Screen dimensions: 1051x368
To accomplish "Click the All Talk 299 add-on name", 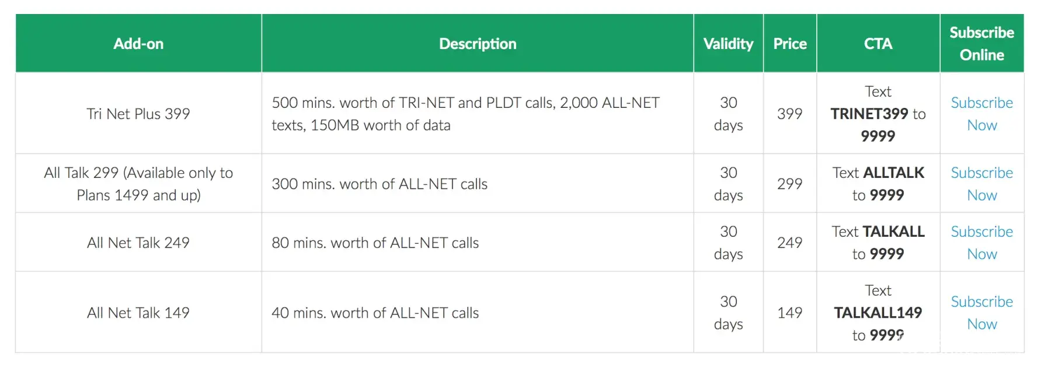I will 138,184.
